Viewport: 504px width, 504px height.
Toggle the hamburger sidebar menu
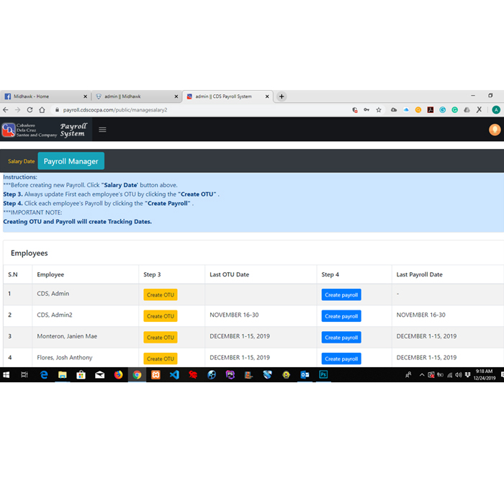[x=102, y=130]
